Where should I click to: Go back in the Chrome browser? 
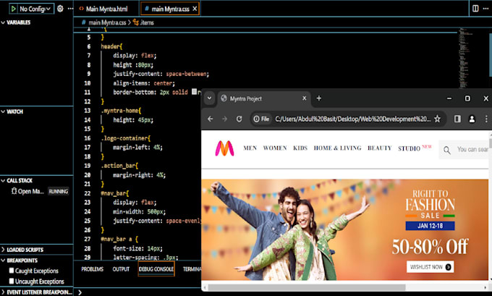pos(211,119)
